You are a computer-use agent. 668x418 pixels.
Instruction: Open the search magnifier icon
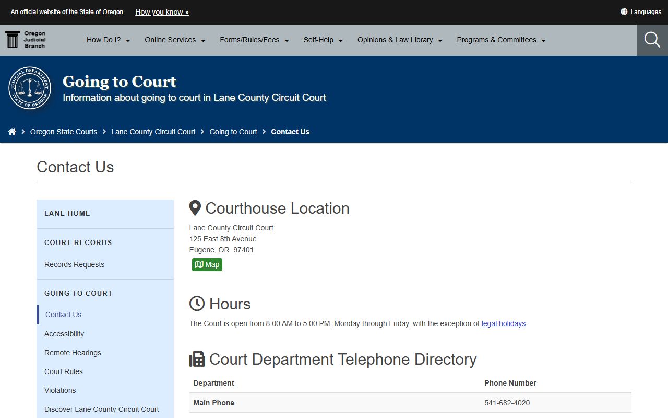[652, 40]
